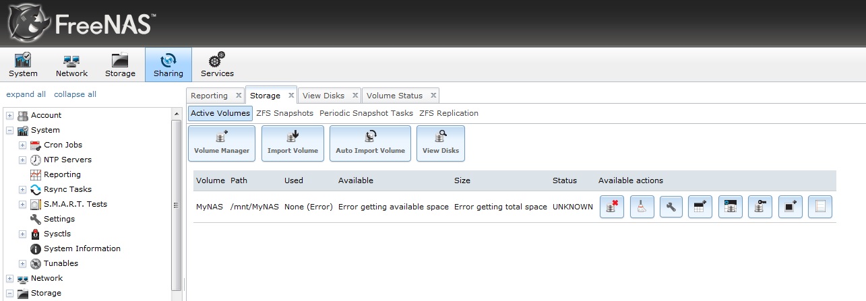Select the Network tree item
Screen dimensions: 866x301
(47, 278)
